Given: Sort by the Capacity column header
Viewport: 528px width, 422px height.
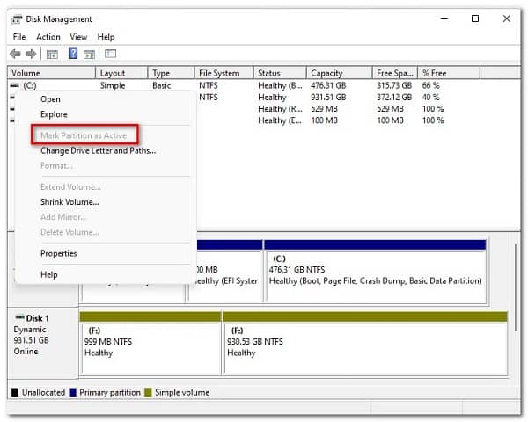Looking at the screenshot, I should 340,73.
